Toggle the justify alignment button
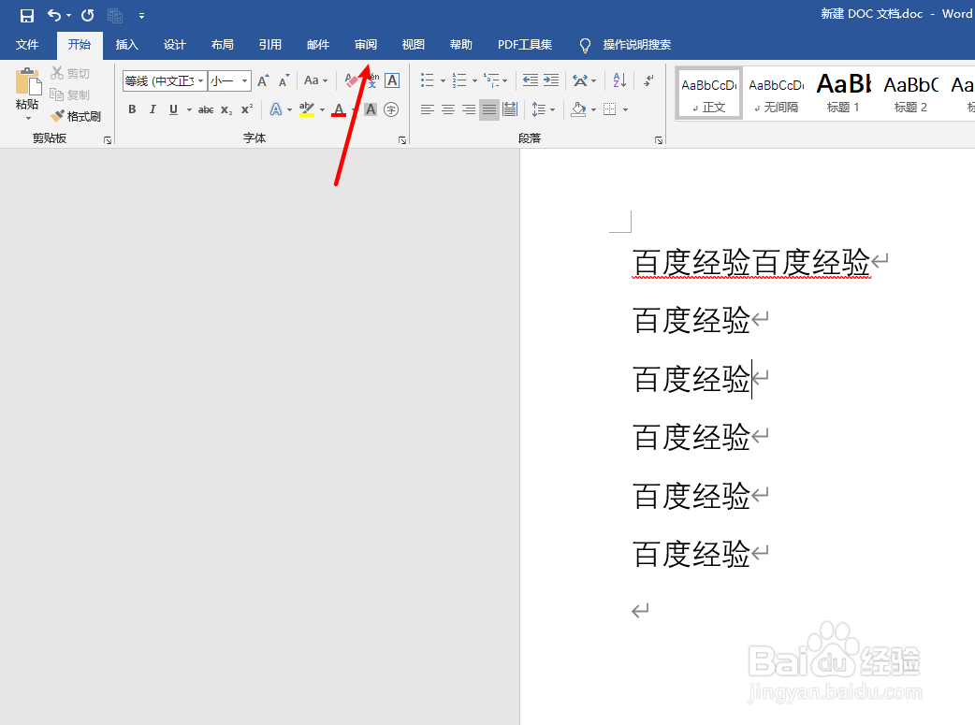This screenshot has height=725, width=975. pyautogui.click(x=489, y=109)
